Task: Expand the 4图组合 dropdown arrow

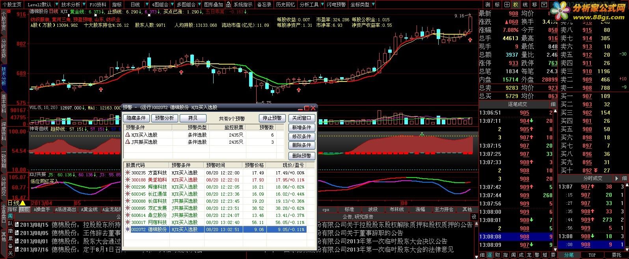Action: 172,4
